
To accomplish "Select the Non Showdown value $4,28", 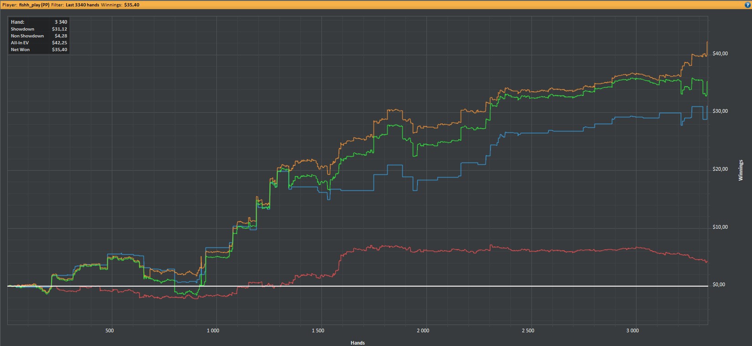I will tap(61, 36).
